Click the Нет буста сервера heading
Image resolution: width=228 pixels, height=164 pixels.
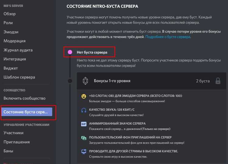(x=92, y=52)
